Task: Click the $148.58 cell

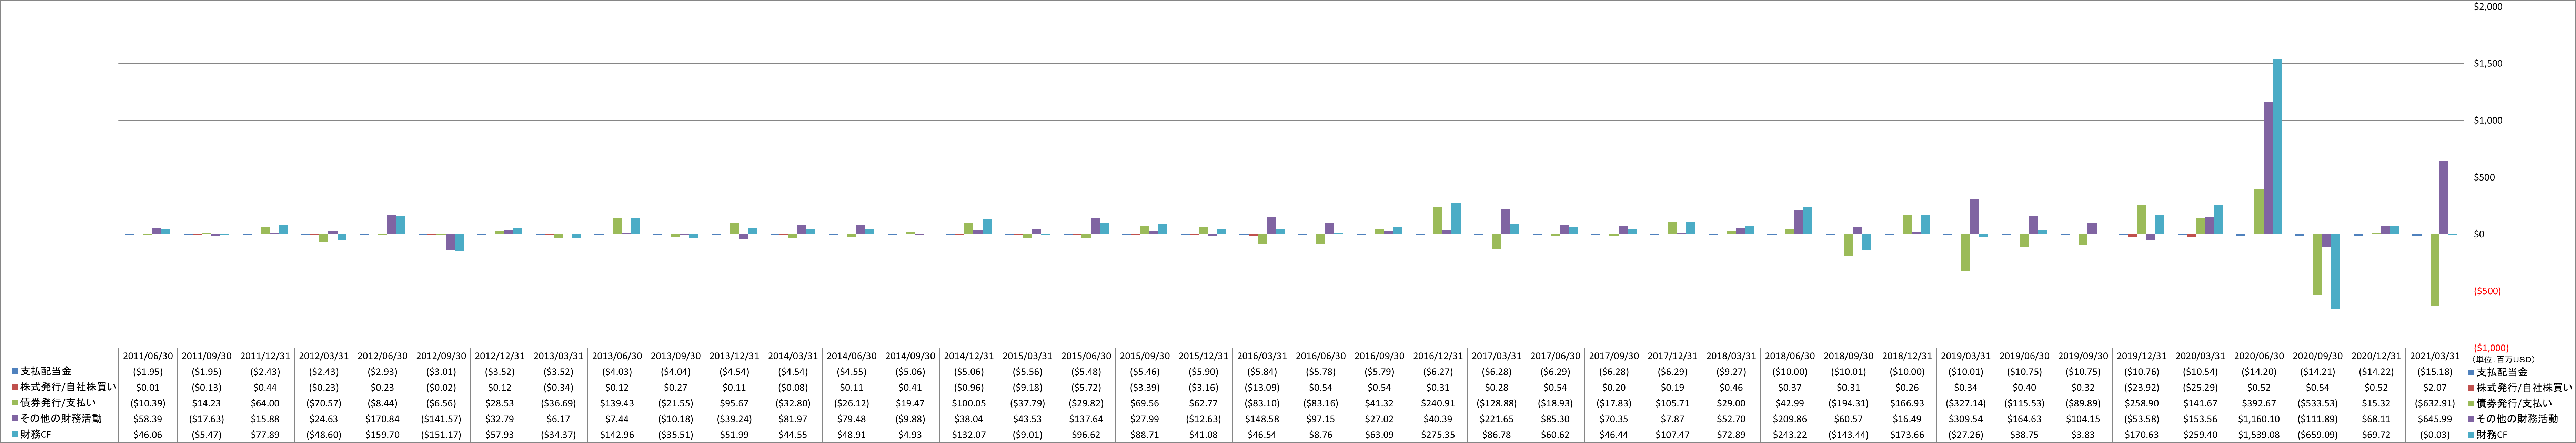Action: [1262, 419]
